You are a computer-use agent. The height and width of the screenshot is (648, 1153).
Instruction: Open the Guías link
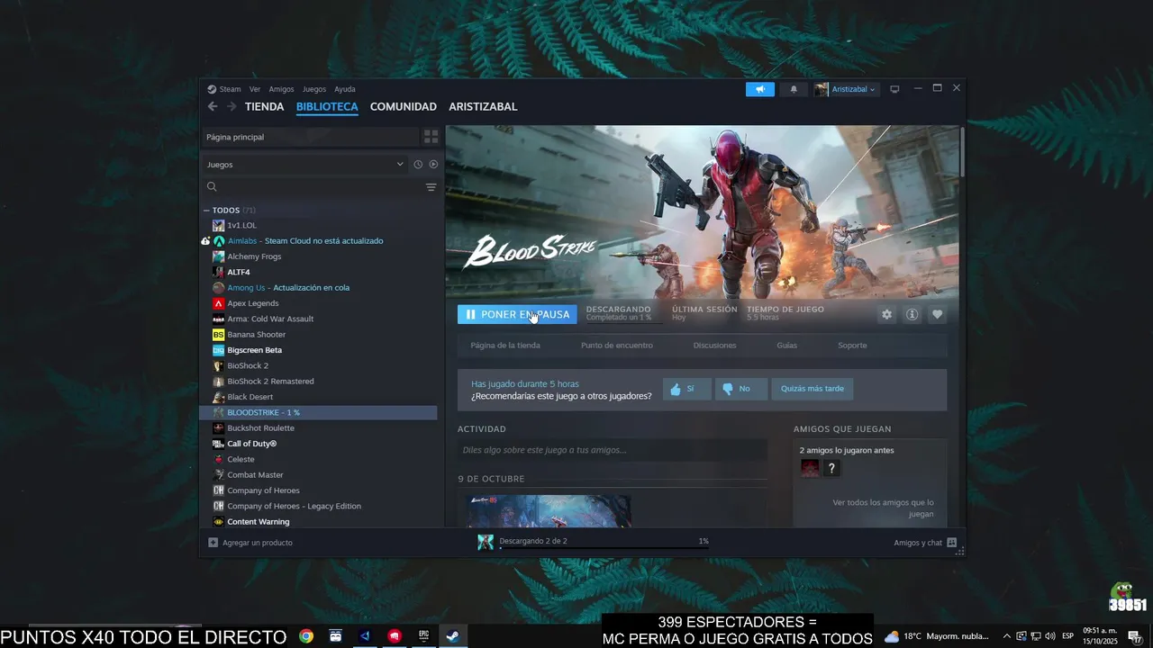click(787, 346)
